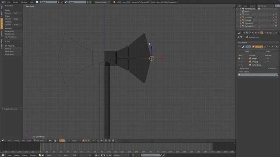Open the Outliner editor type icon

[239, 6]
